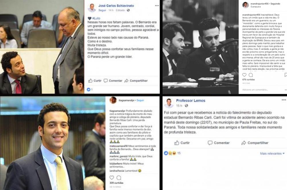Open three-dot options on Professor Lemos post

tap(284, 100)
